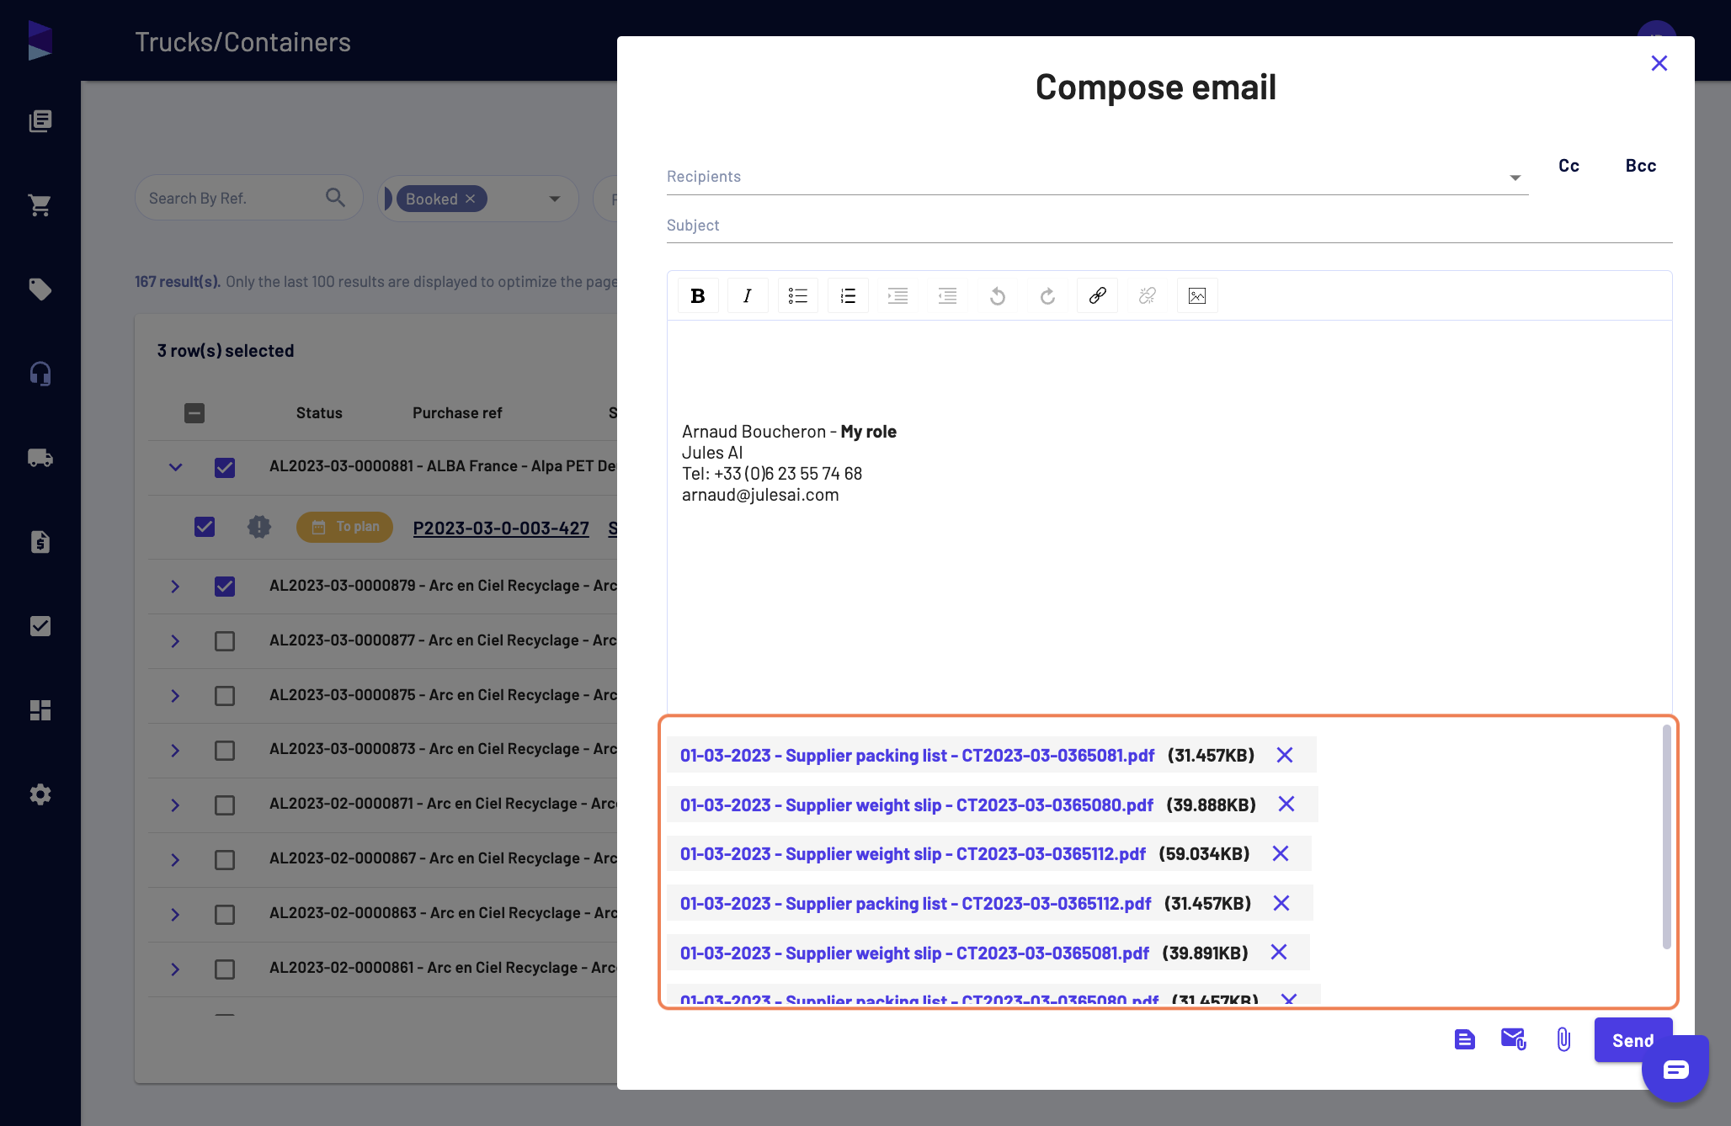Remove the Booked filter chip

click(471, 199)
